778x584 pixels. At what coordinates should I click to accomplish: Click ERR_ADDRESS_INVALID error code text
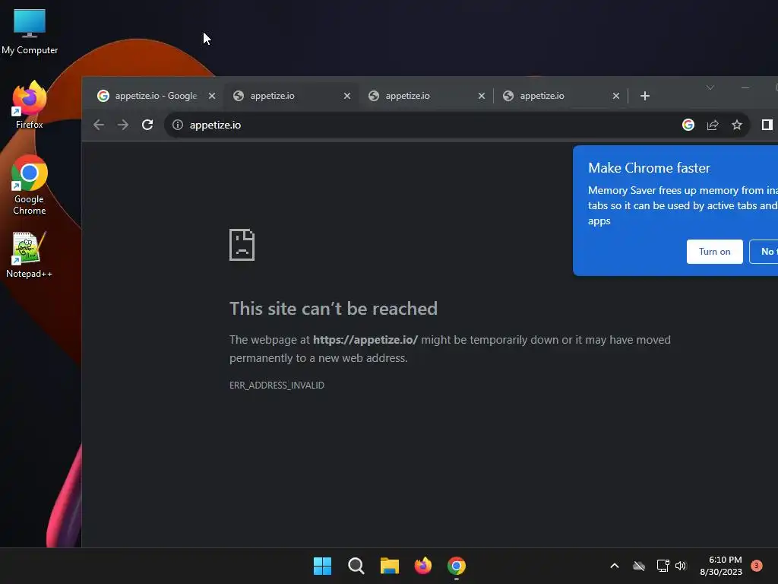[x=277, y=385]
